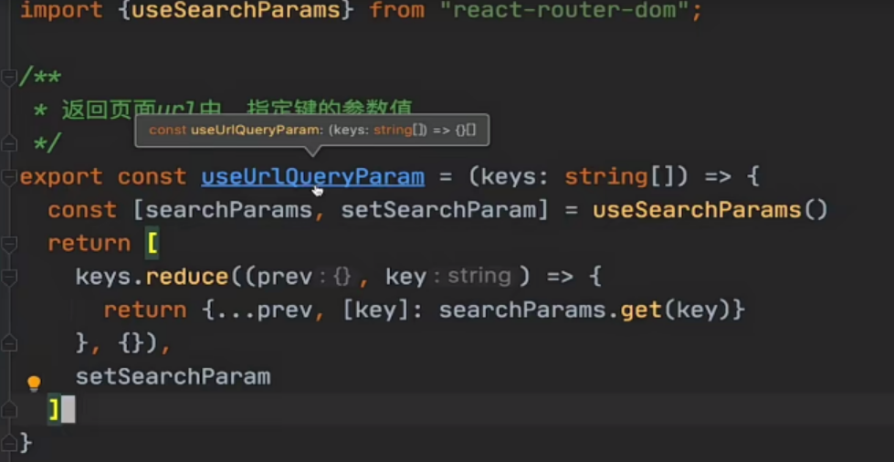
Task: Click setSearchParam inside the destructured array
Action: click(x=438, y=210)
